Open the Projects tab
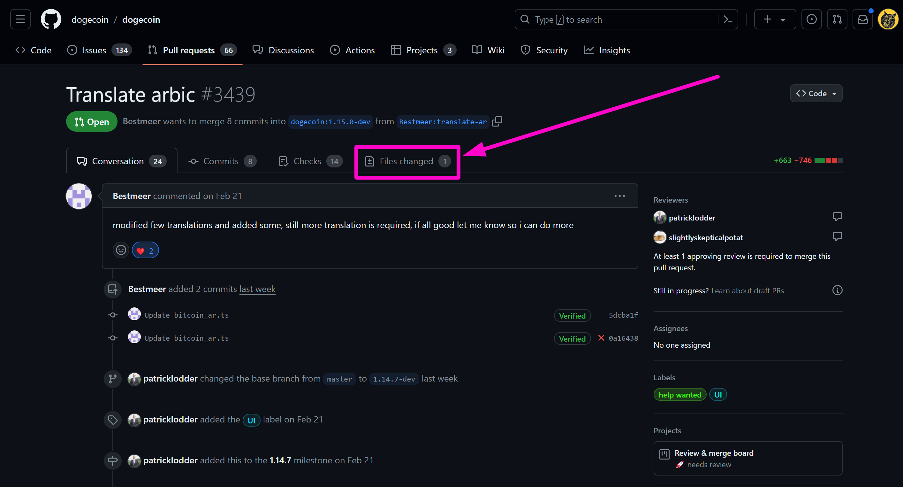 (x=423, y=50)
